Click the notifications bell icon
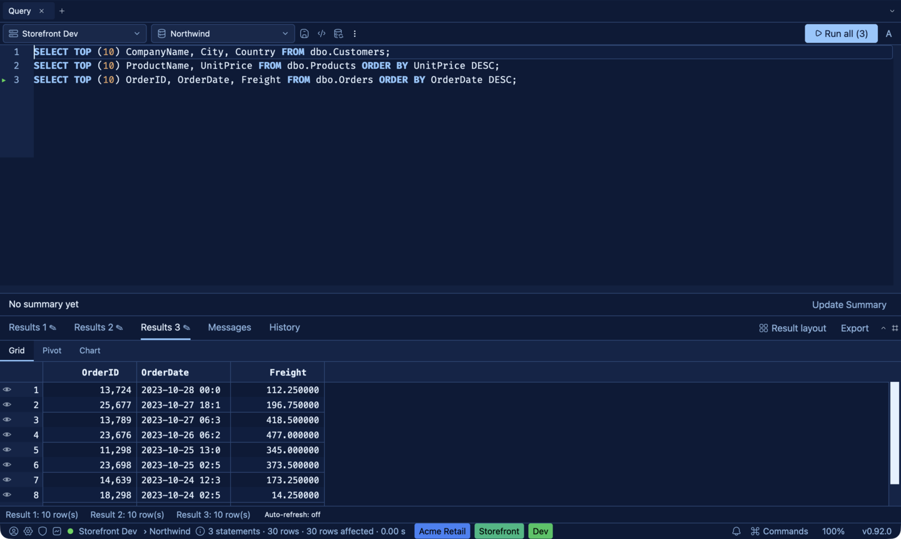Image resolution: width=901 pixels, height=539 pixels. [736, 531]
